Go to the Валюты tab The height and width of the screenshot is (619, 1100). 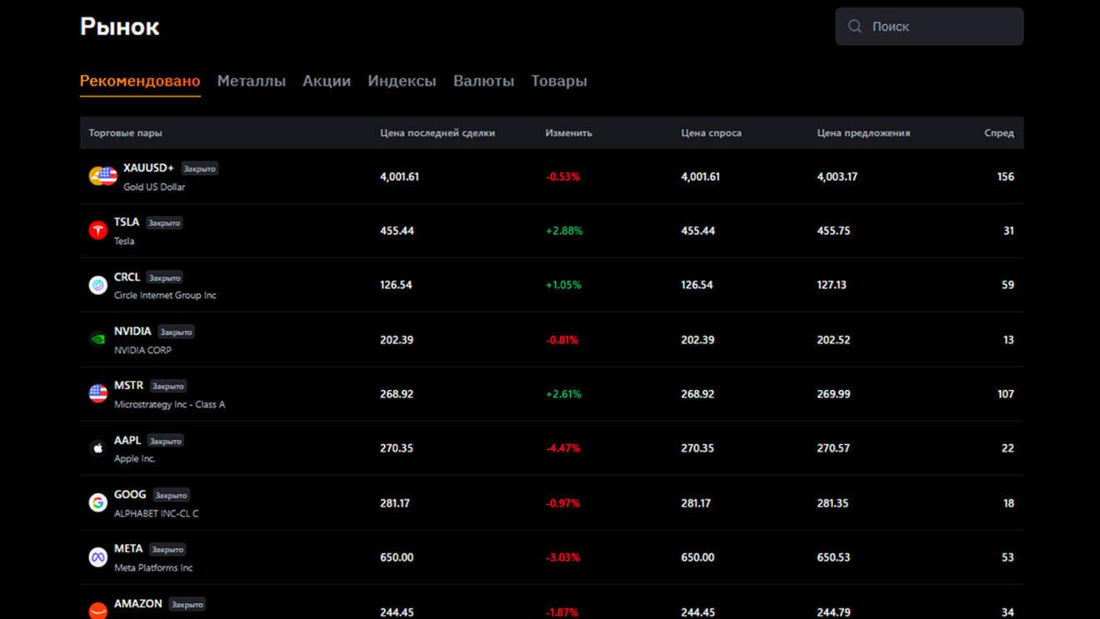coord(483,81)
